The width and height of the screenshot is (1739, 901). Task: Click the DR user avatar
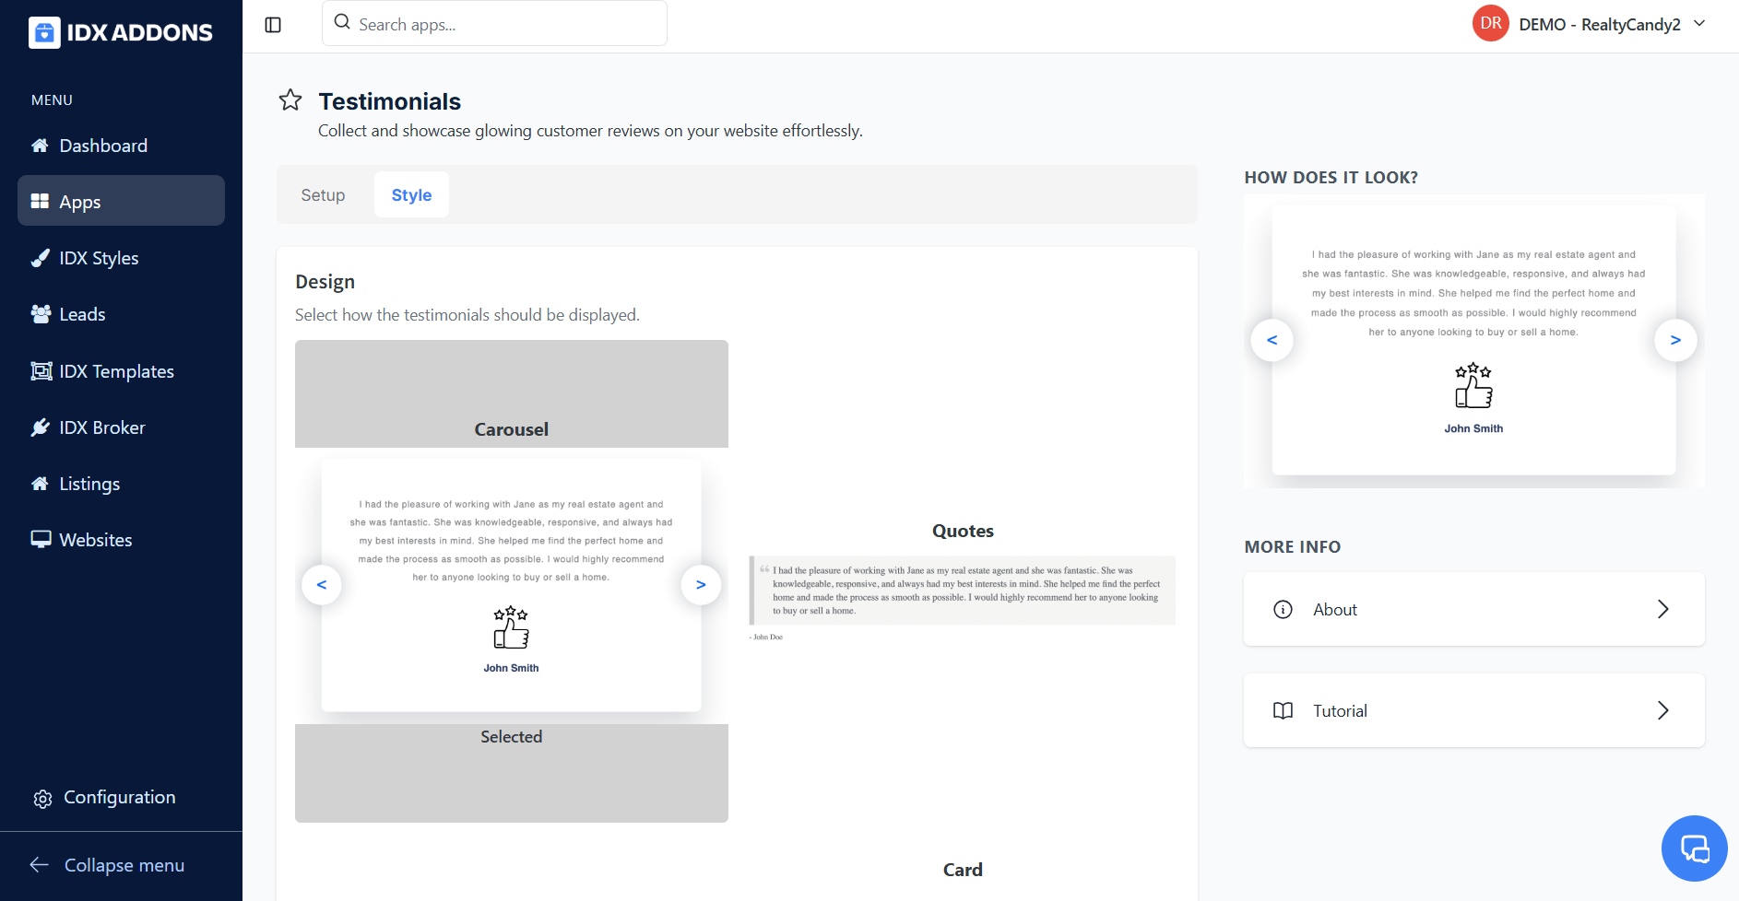(1490, 24)
